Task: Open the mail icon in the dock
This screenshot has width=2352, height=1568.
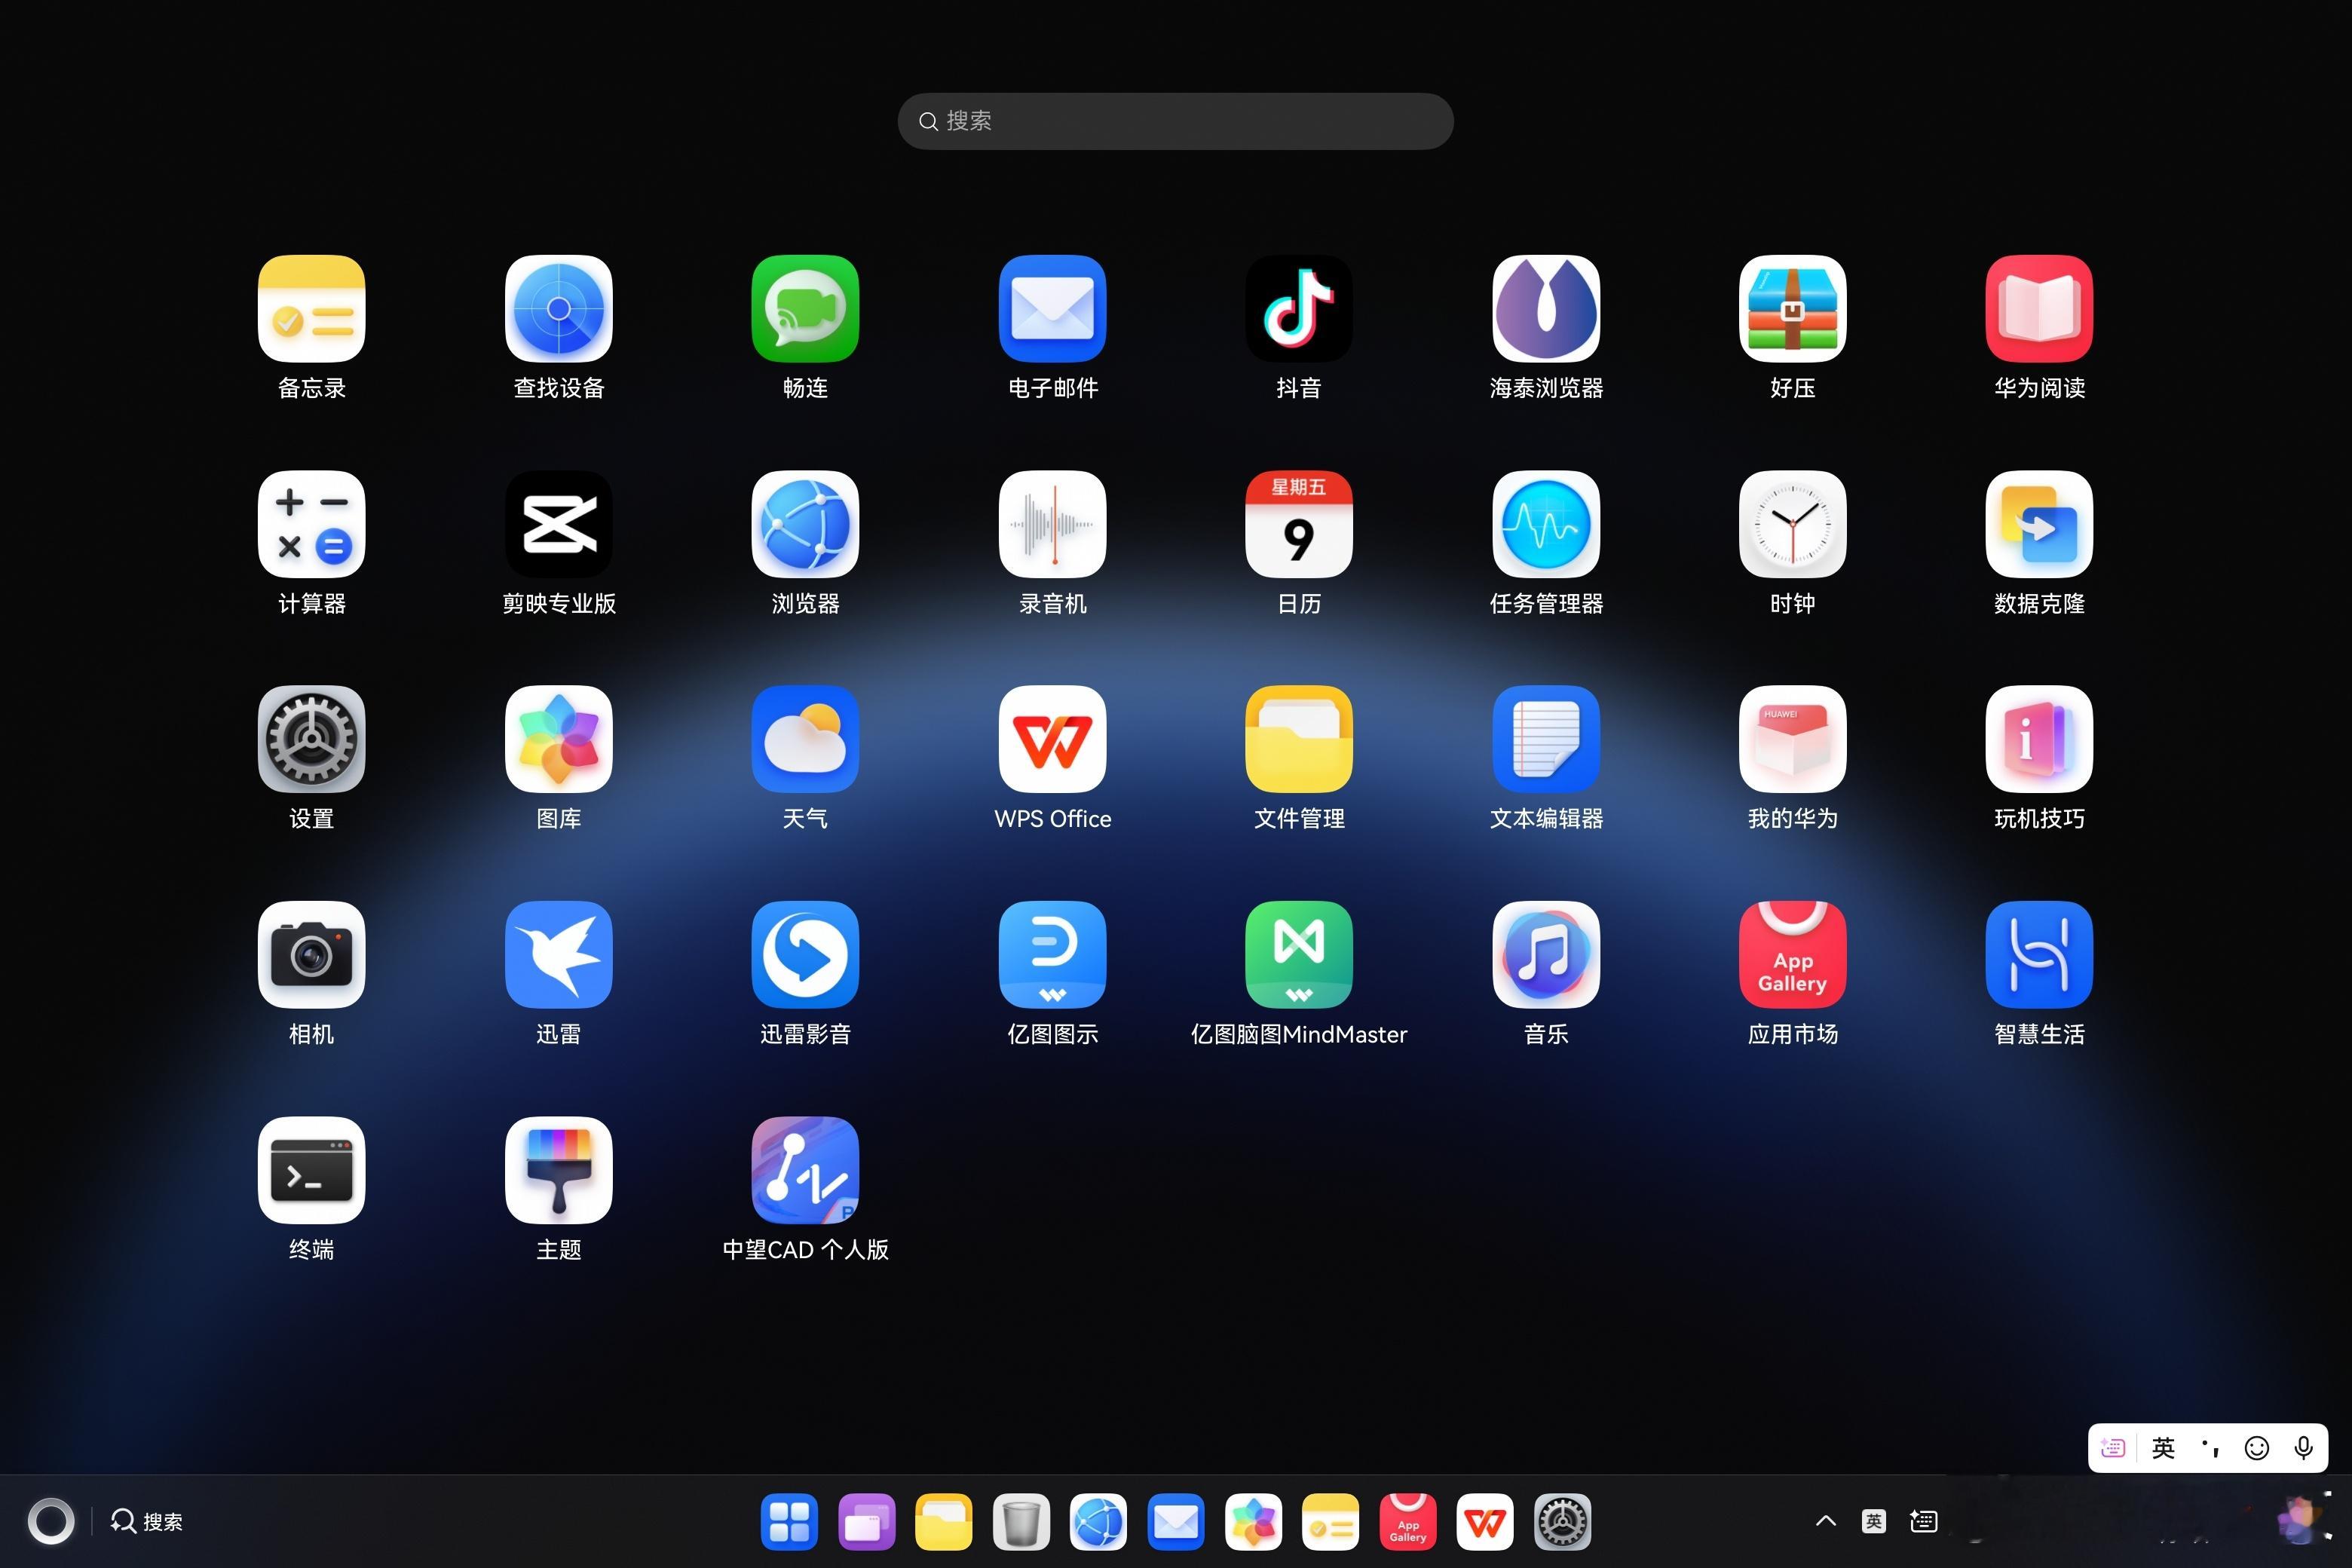Action: (x=1175, y=1522)
